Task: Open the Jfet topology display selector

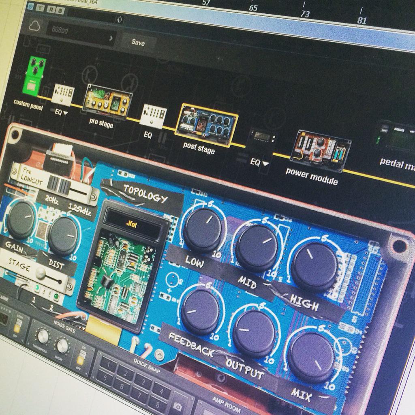Action: [132, 225]
